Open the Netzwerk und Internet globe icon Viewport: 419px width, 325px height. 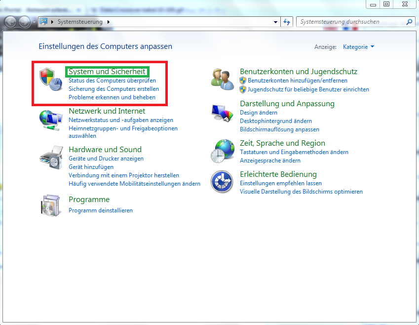[50, 119]
